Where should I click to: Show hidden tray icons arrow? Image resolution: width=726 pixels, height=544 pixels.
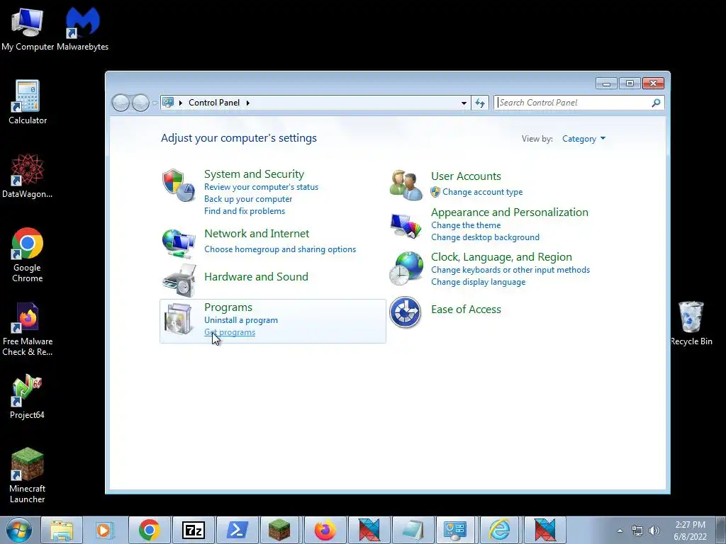(620, 531)
